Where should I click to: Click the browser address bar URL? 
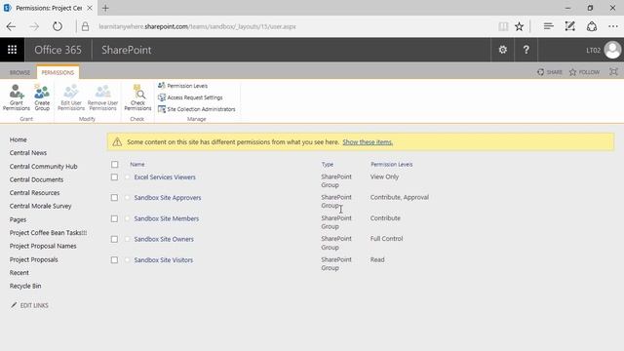click(x=197, y=26)
